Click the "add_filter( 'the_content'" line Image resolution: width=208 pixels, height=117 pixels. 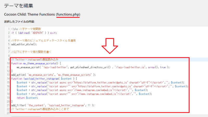coord(53,105)
